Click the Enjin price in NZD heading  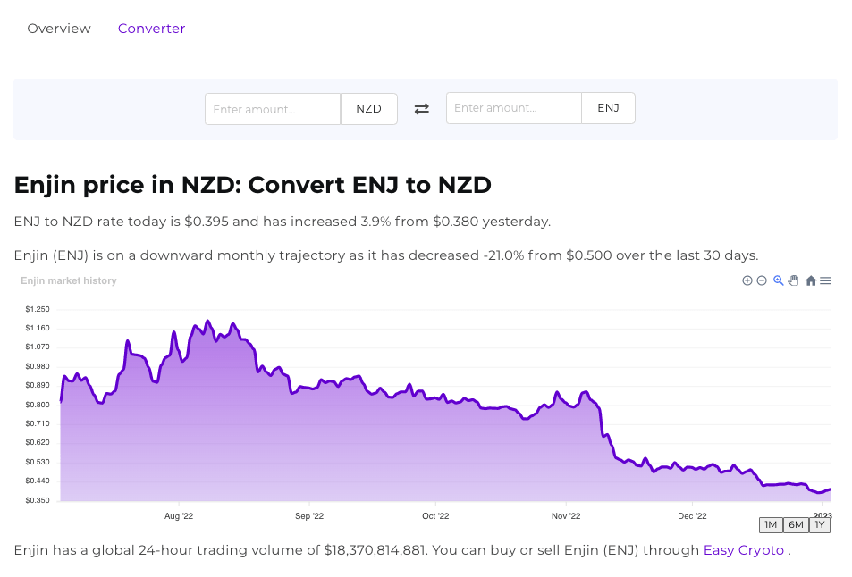(253, 186)
